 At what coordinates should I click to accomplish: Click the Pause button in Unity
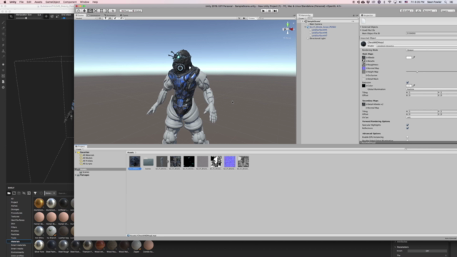(269, 11)
